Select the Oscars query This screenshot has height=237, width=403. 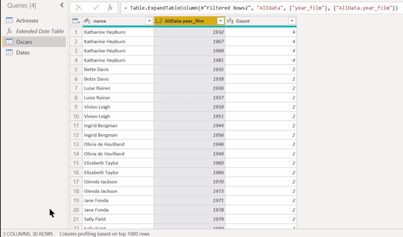point(34,42)
